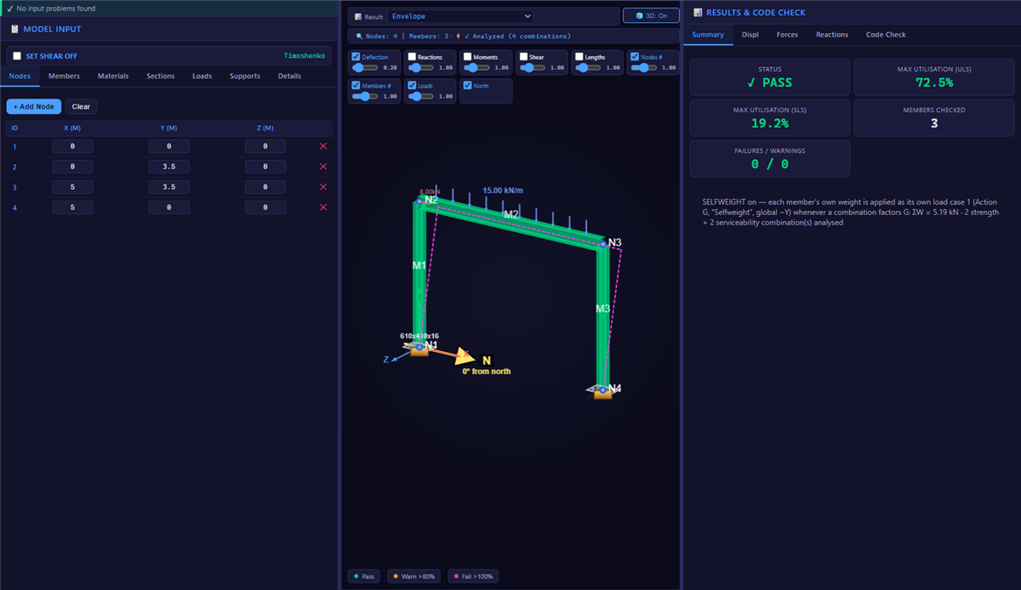
Task: Select the Reactions results tab
Action: [x=832, y=35]
